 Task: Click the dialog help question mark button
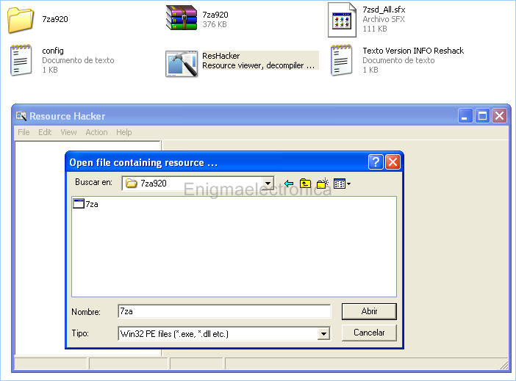[376, 162]
